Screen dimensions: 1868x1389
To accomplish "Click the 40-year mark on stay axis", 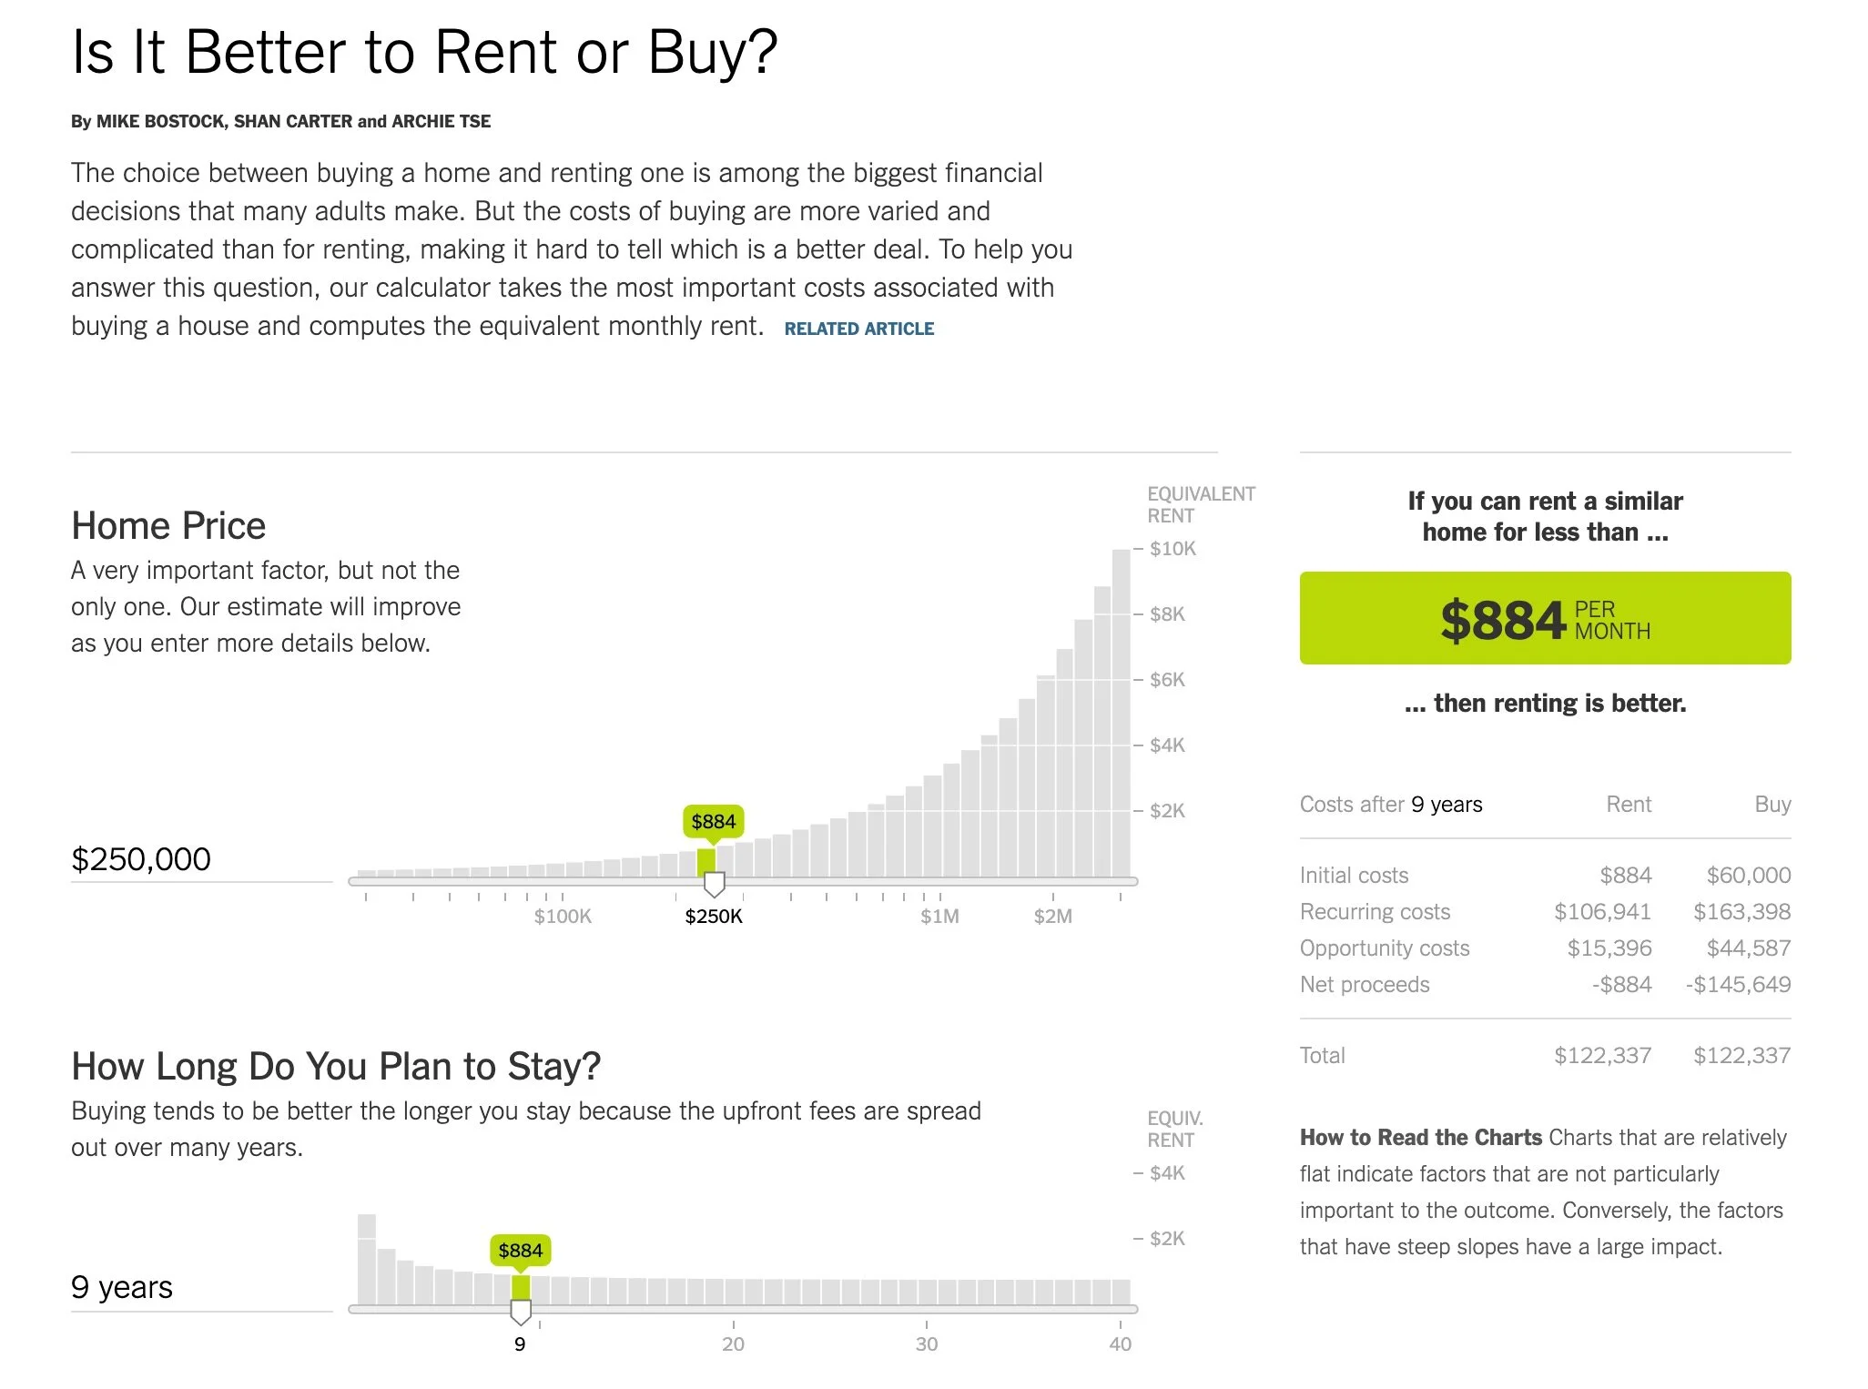I will click(1120, 1344).
